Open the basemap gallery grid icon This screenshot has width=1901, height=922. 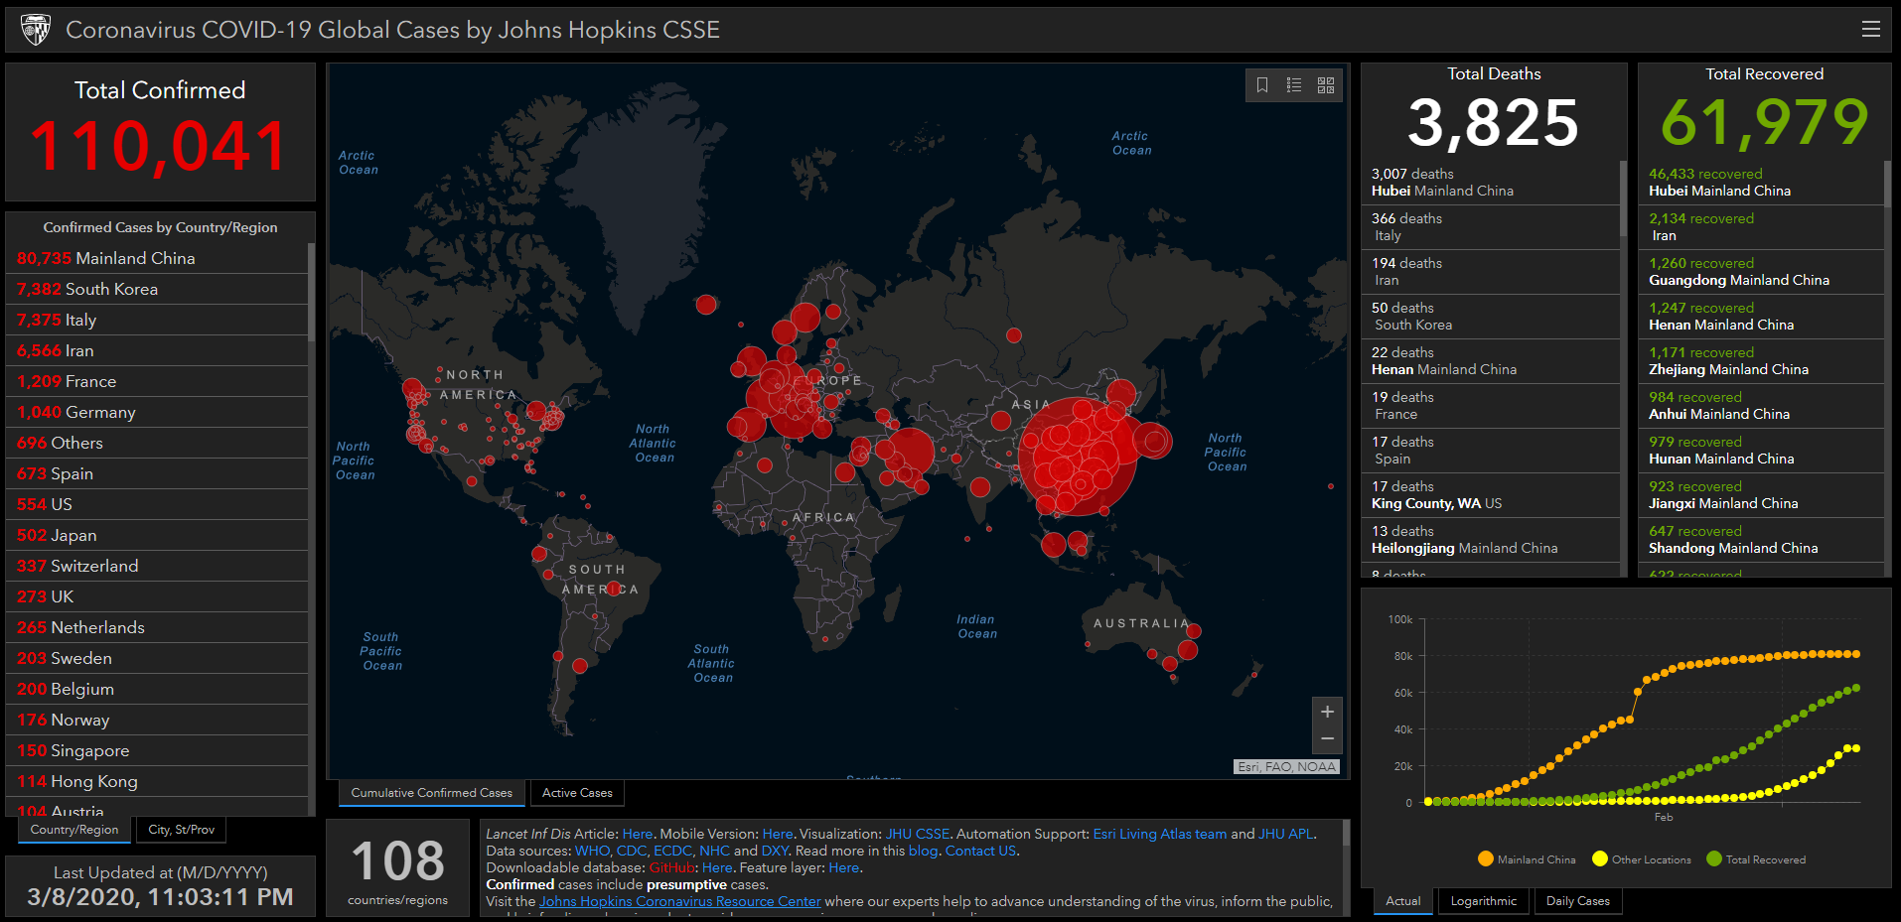pyautogui.click(x=1326, y=85)
